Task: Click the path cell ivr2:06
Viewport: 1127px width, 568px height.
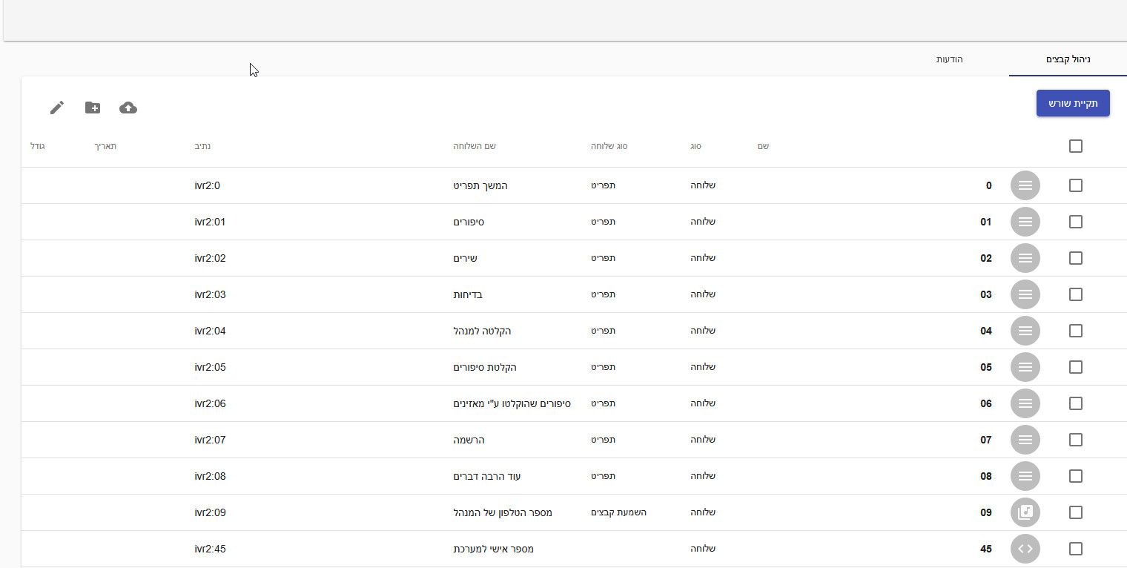Action: point(210,403)
